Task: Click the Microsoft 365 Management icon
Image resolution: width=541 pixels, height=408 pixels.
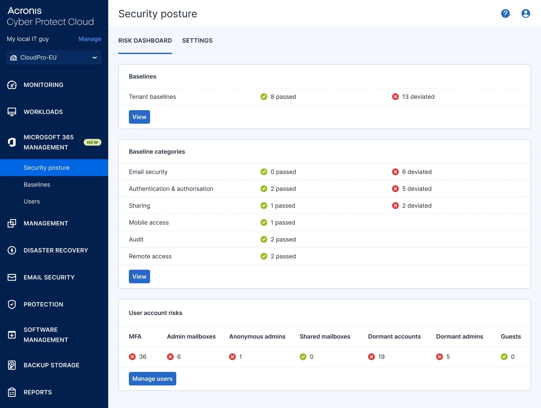Action: click(x=12, y=142)
